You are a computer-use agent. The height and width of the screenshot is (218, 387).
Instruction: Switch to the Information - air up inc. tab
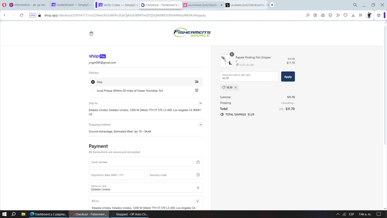pyautogui.click(x=28, y=5)
